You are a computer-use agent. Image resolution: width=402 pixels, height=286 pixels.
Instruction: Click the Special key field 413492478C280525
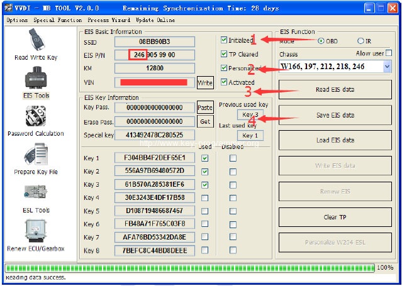[155, 135]
